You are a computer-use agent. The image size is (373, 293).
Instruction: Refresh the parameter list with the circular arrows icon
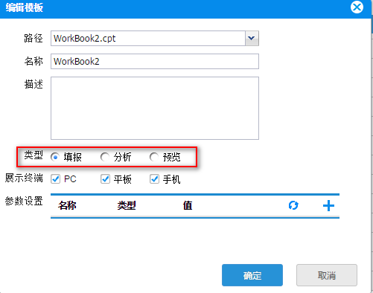coord(293,205)
